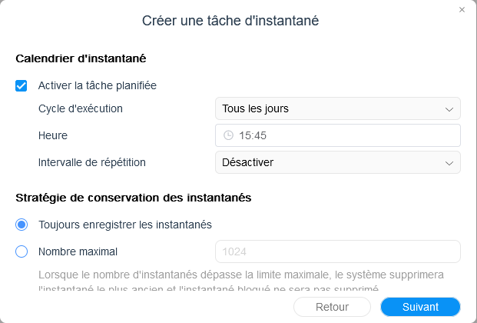Uncheck the Activer la tâche planifiée checkbox
Viewport: 477px width, 323px height.
pyautogui.click(x=22, y=85)
